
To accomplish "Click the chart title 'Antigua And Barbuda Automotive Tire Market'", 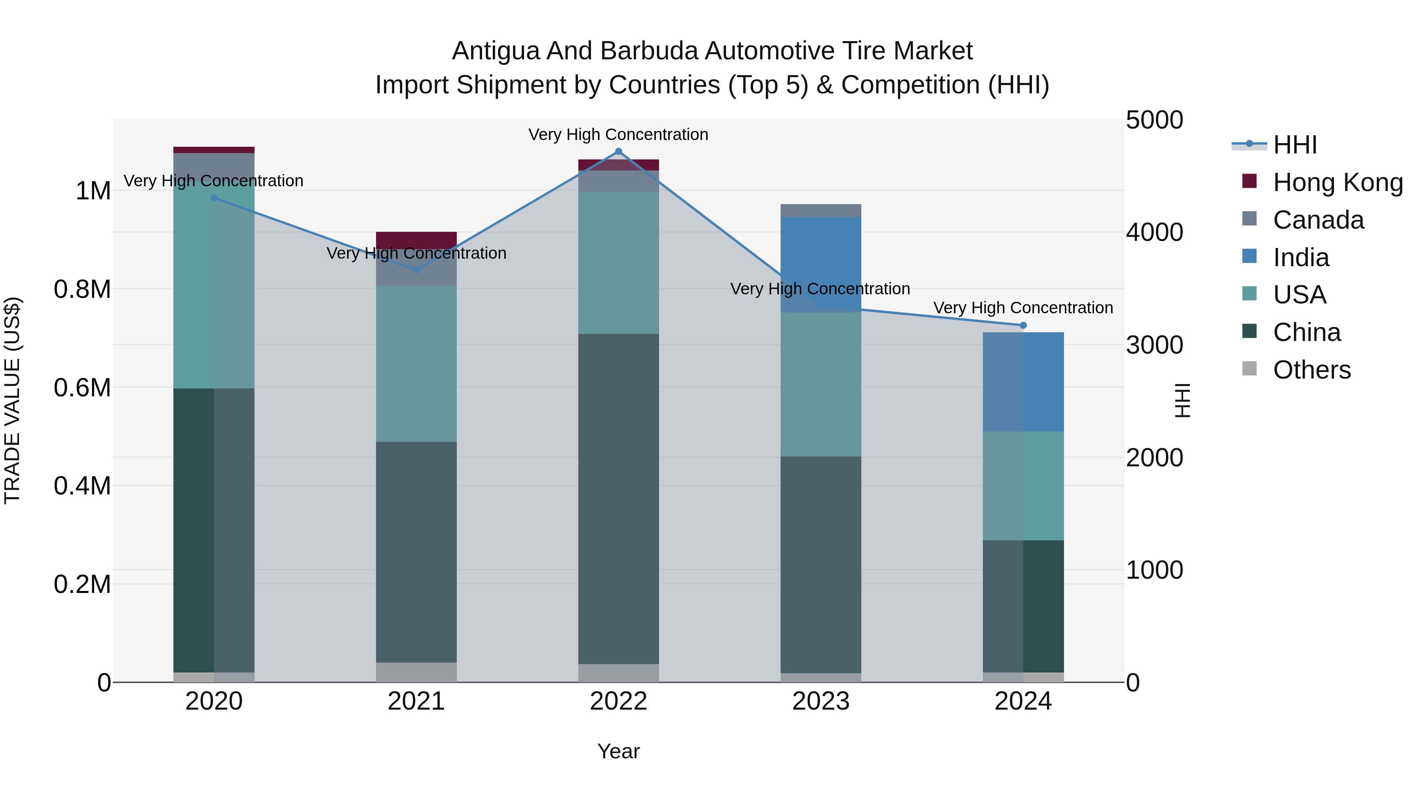I will 712,51.
